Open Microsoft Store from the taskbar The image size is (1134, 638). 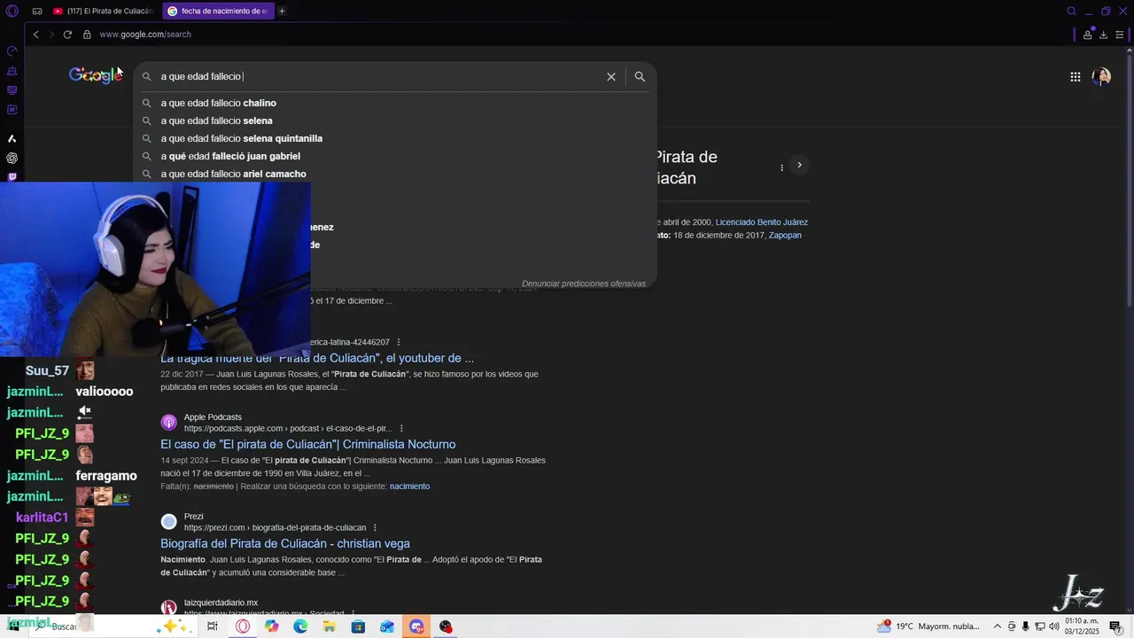(x=358, y=626)
